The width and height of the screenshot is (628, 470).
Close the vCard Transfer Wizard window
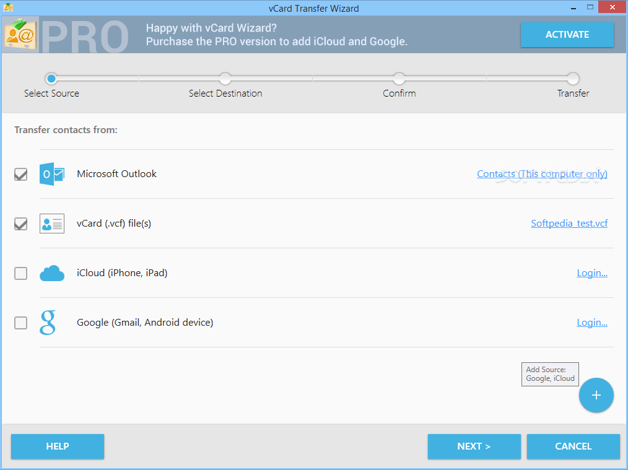tap(613, 7)
